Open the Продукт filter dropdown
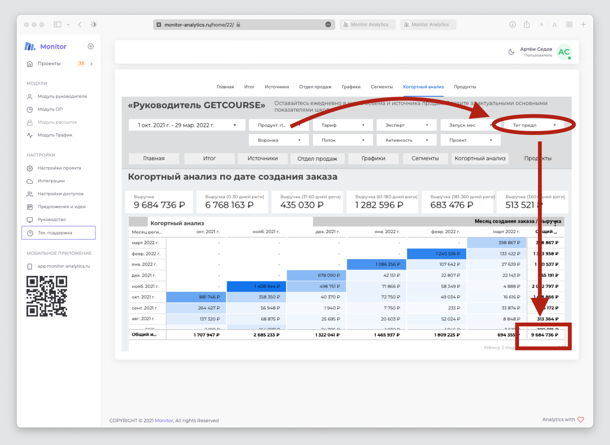This screenshot has height=445, width=610. (x=279, y=125)
